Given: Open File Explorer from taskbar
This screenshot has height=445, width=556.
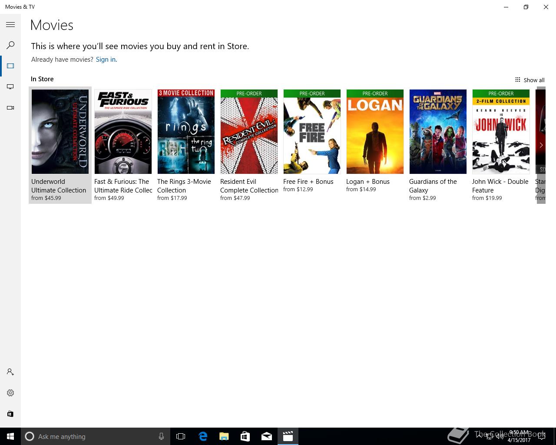Looking at the screenshot, I should (x=224, y=436).
